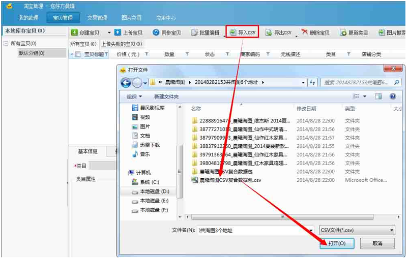Collapse the 所有宝贝(0) tree node
Screen dimensions: 407x258
(x=6, y=44)
